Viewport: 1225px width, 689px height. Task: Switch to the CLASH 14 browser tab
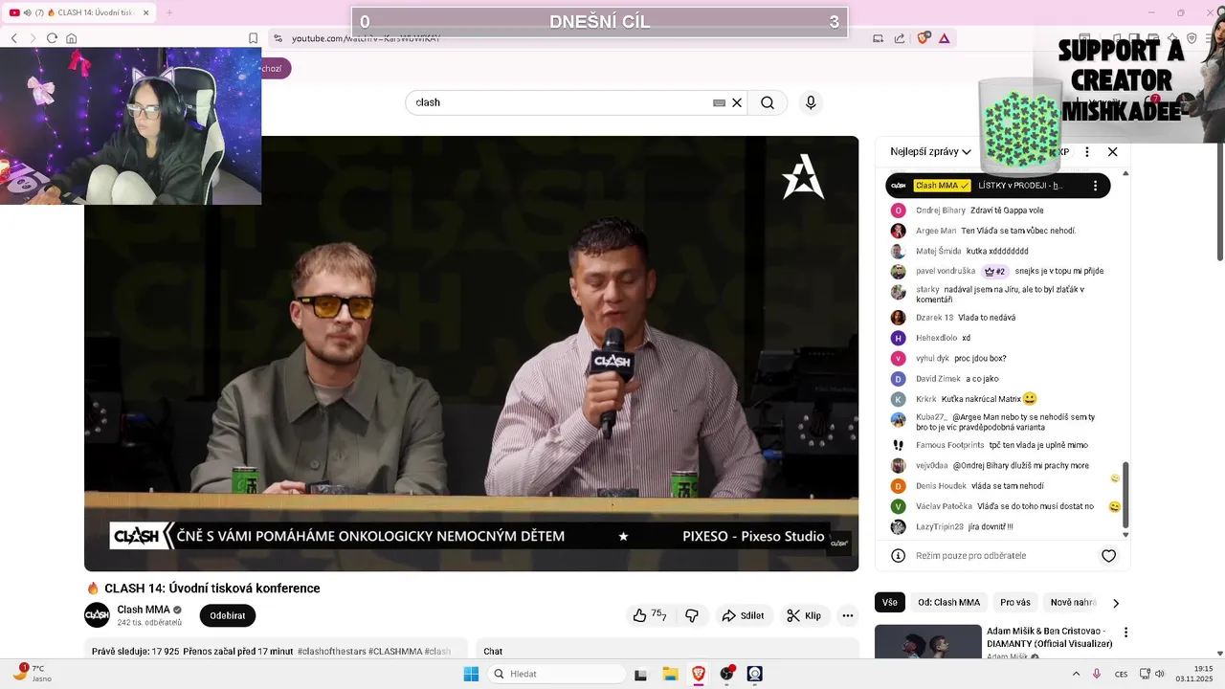(78, 12)
